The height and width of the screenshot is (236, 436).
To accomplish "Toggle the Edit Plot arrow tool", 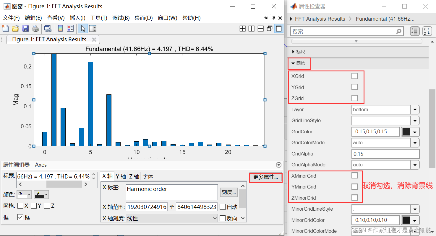I will (x=83, y=28).
